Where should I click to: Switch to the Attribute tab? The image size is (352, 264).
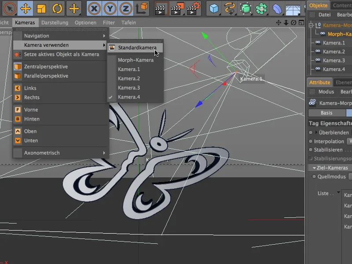point(320,82)
